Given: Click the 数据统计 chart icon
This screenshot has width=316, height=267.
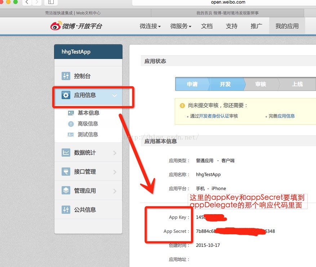Looking at the screenshot, I should tap(66, 153).
